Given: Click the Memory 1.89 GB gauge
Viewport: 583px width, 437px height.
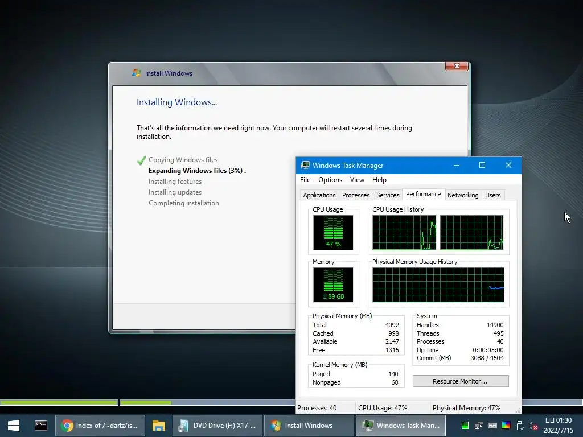Looking at the screenshot, I should pos(333,285).
